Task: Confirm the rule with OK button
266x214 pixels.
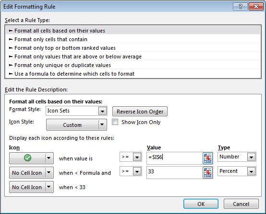Action: click(x=201, y=204)
